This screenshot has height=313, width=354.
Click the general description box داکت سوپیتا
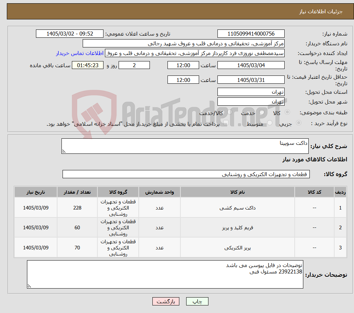(x=185, y=146)
